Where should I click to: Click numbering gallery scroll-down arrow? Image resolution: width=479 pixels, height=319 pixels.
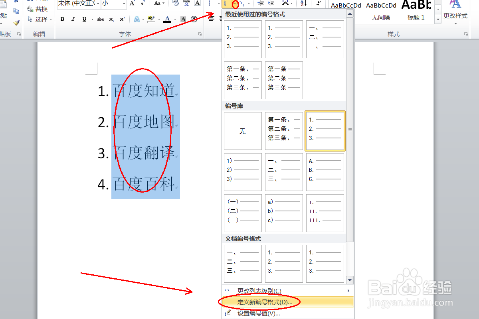[x=350, y=280]
